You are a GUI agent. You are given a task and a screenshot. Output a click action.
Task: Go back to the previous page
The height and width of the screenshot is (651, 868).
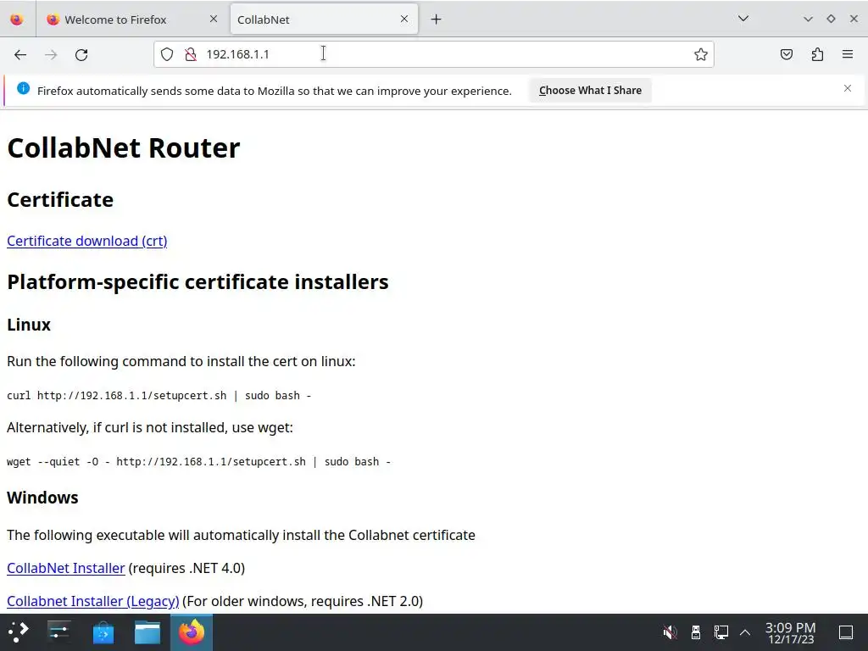(x=20, y=54)
